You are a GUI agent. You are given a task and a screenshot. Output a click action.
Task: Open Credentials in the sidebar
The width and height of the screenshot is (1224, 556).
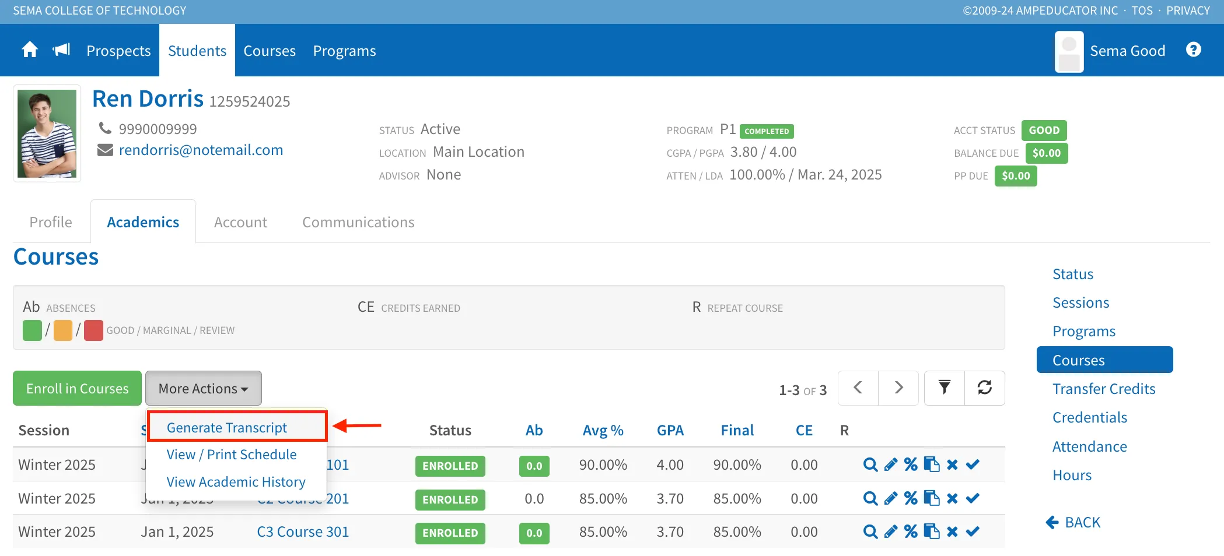coord(1089,417)
